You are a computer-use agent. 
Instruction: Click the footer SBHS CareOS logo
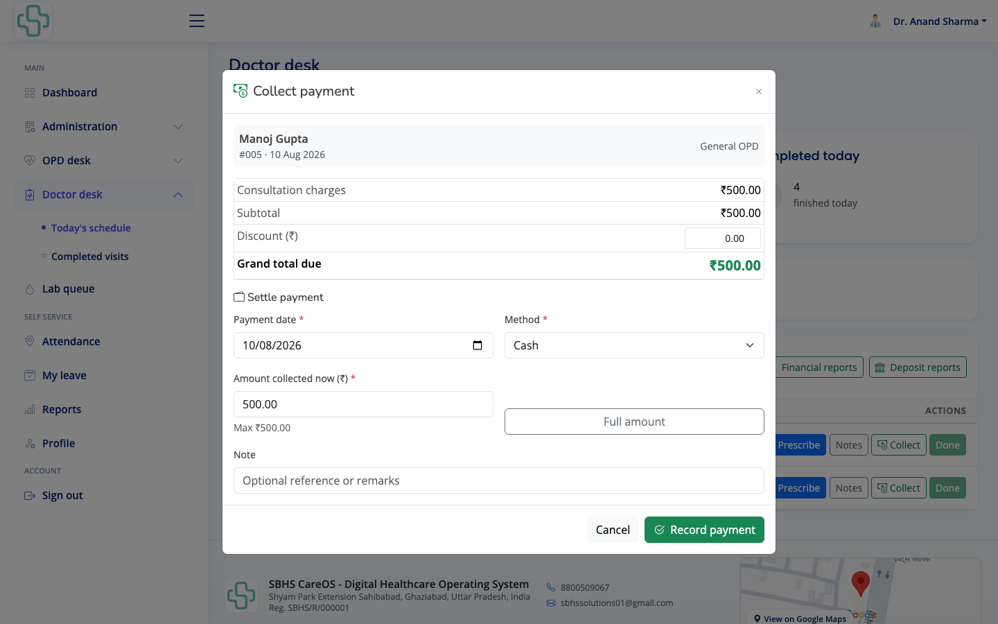point(241,595)
